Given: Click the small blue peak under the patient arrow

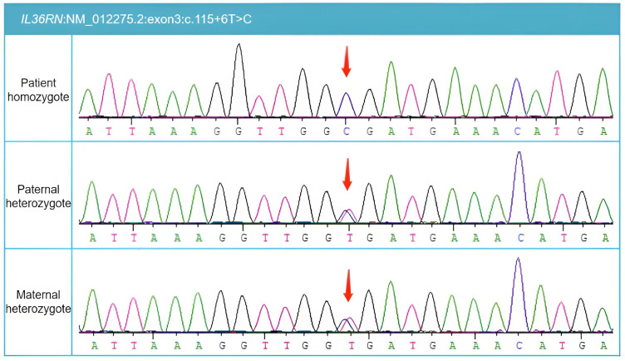Looking at the screenshot, I should coord(347,104).
